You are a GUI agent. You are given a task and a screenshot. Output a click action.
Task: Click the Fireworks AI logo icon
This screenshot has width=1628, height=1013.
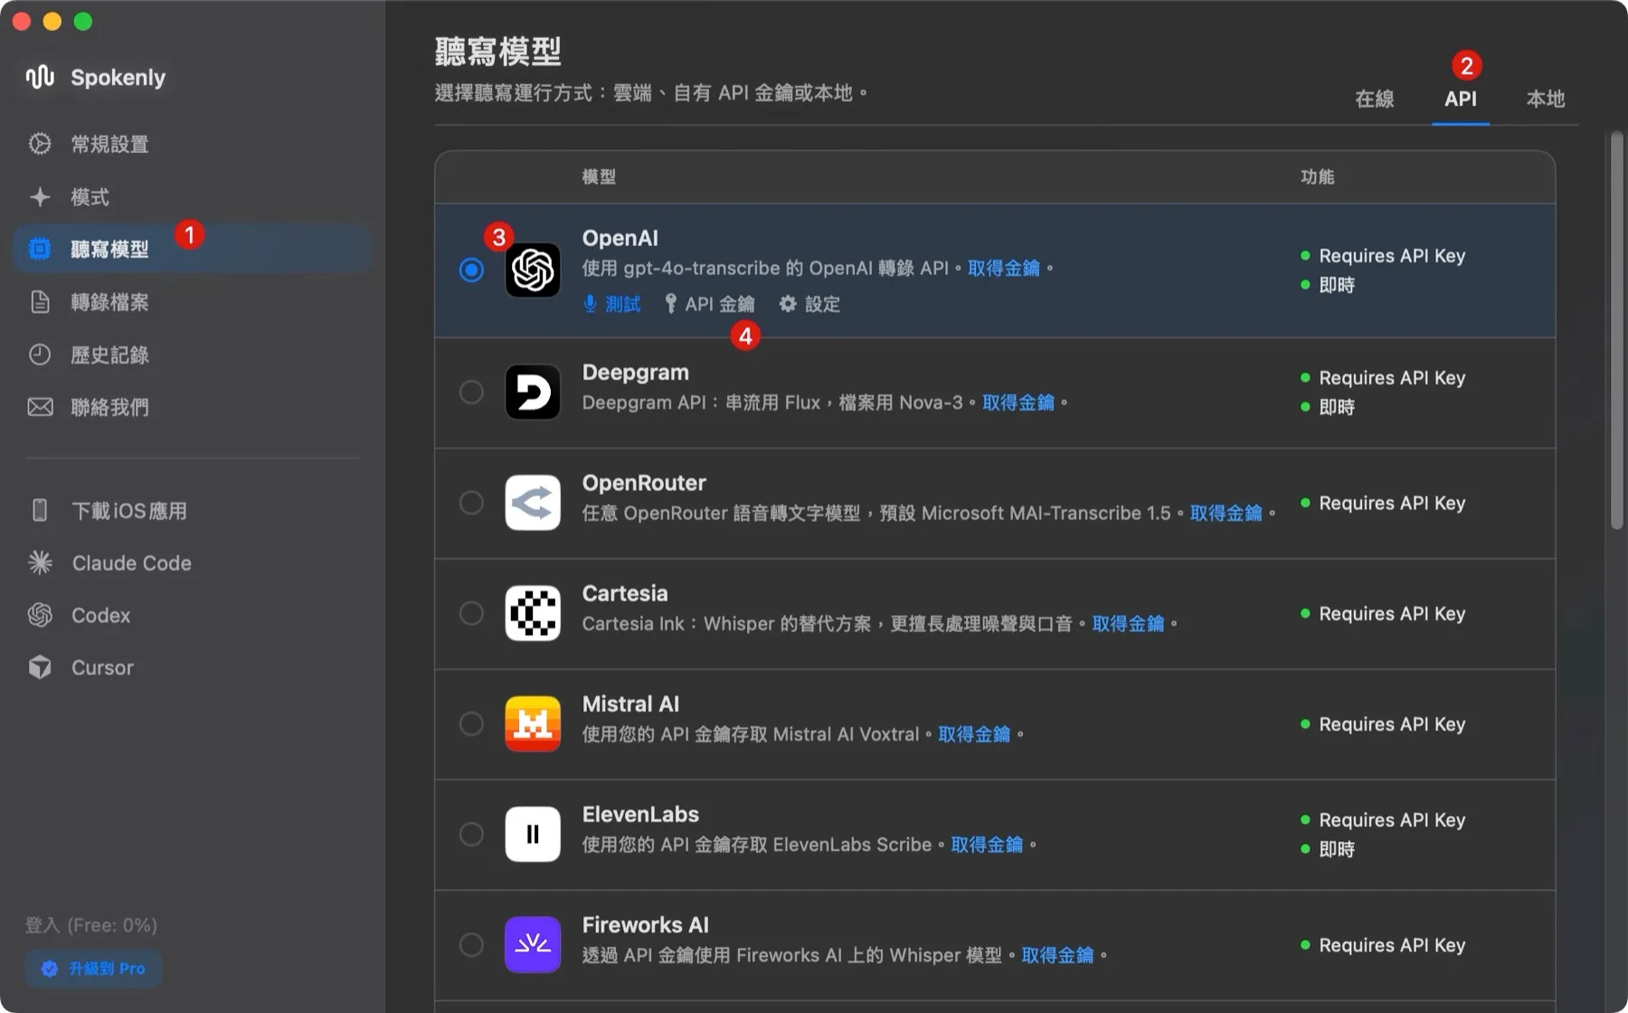(x=533, y=944)
